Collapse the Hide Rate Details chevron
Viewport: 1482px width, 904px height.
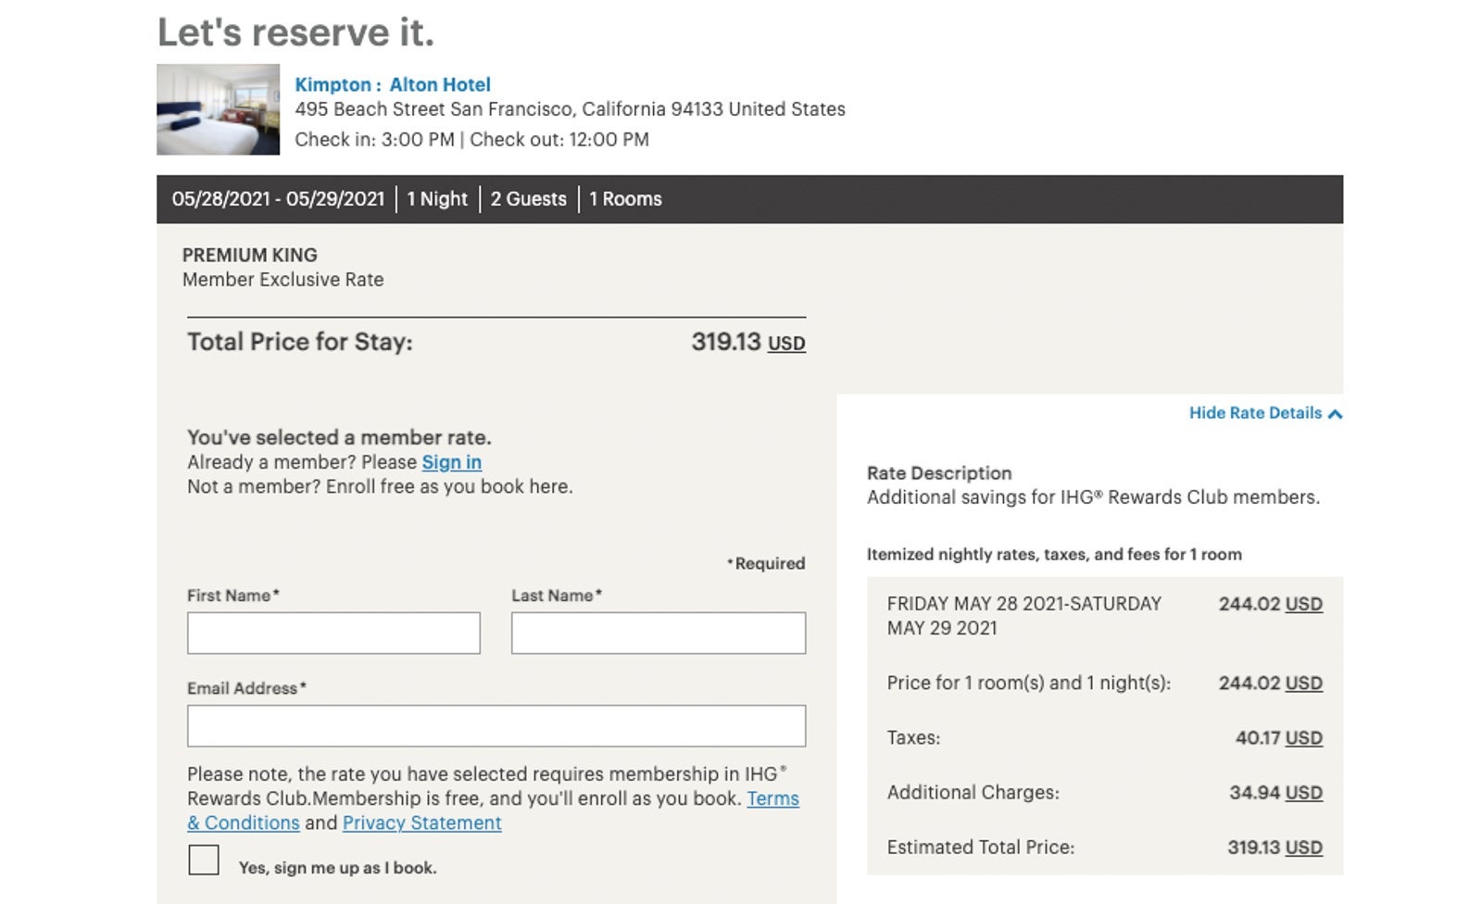tap(1335, 414)
